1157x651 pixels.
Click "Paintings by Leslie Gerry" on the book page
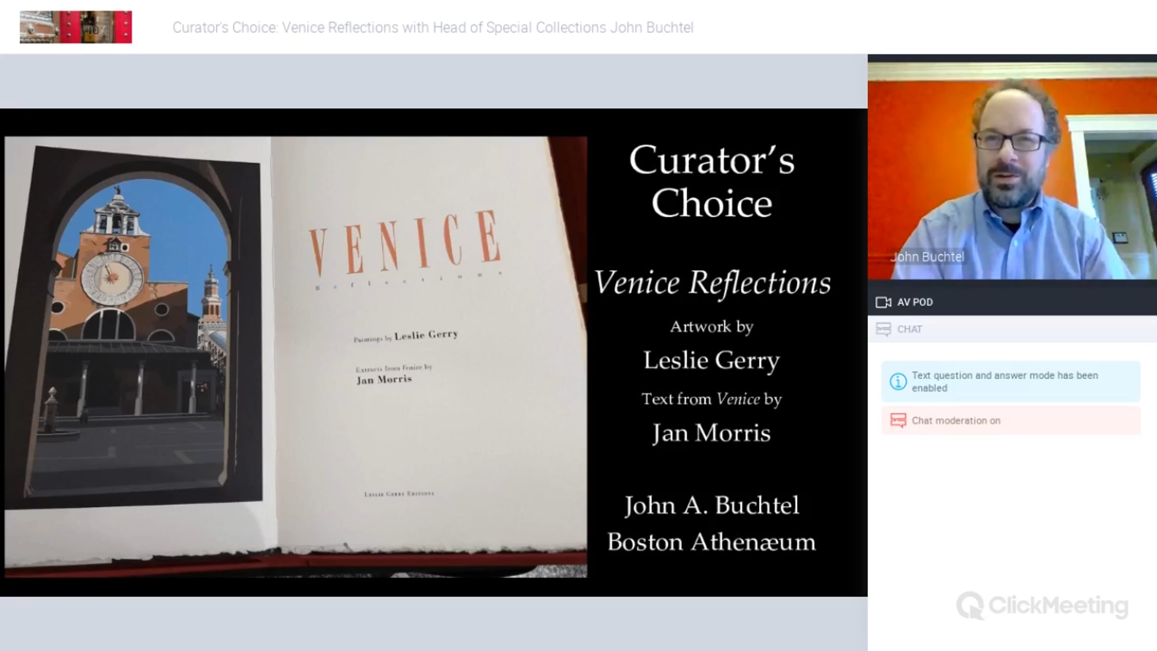406,336
